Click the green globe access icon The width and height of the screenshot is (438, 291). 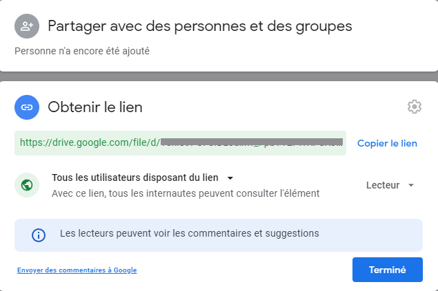(27, 185)
